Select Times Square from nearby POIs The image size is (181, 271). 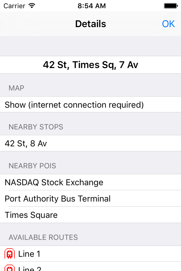point(31,215)
